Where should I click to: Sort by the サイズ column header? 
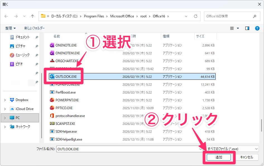[x=200, y=36]
